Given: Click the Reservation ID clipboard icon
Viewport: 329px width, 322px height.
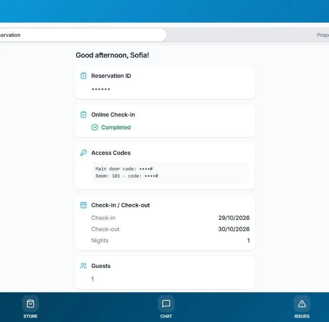Looking at the screenshot, I should [84, 76].
